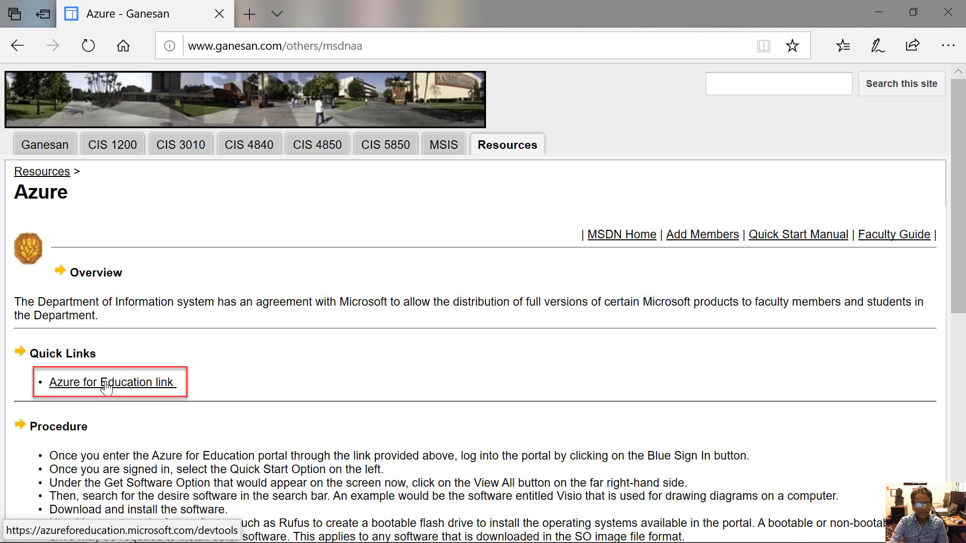Open Azure for Education link
The image size is (966, 543).
click(x=111, y=382)
